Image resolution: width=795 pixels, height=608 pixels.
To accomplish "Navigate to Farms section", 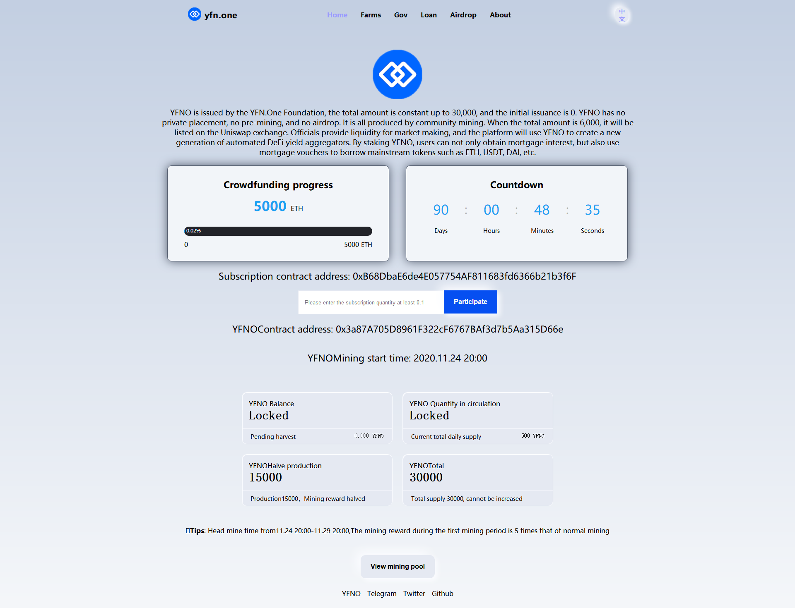I will [x=370, y=15].
